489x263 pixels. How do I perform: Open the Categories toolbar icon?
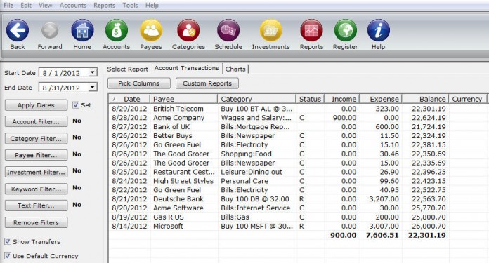pyautogui.click(x=188, y=30)
